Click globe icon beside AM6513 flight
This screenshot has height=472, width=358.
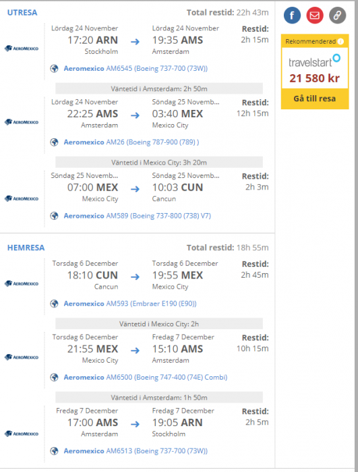click(x=54, y=451)
